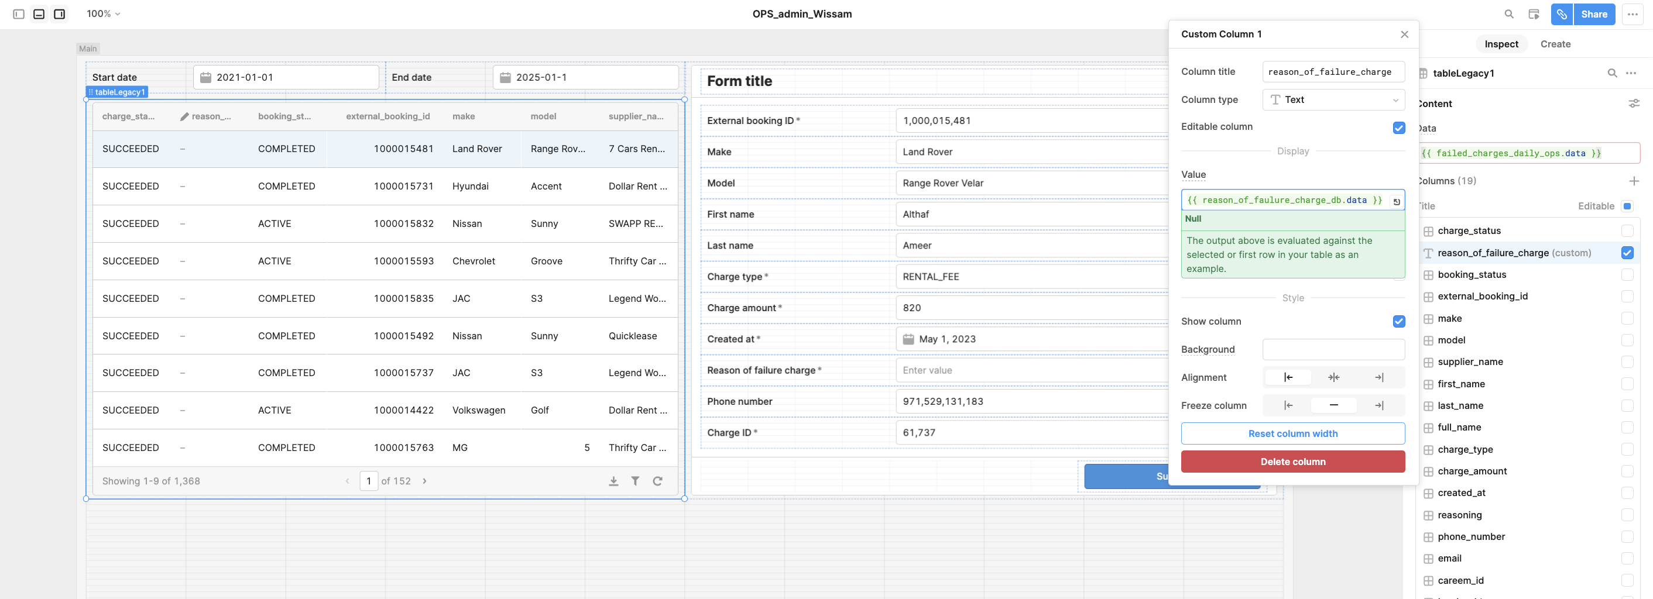Go to next table page chevron

tap(424, 481)
